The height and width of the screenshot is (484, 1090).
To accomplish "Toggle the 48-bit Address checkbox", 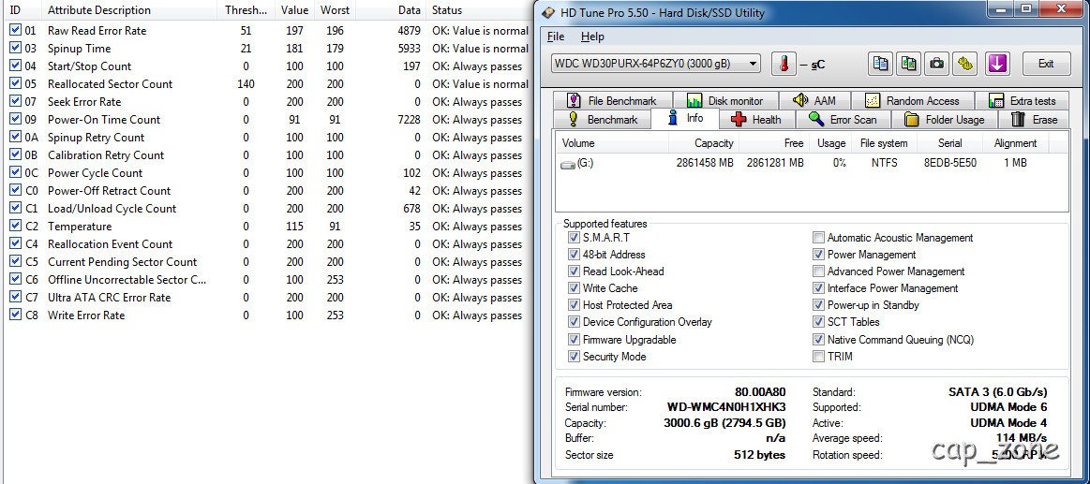I will coord(574,254).
